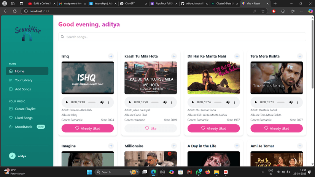Like kaash Tu Mila Hota song

[151, 128]
